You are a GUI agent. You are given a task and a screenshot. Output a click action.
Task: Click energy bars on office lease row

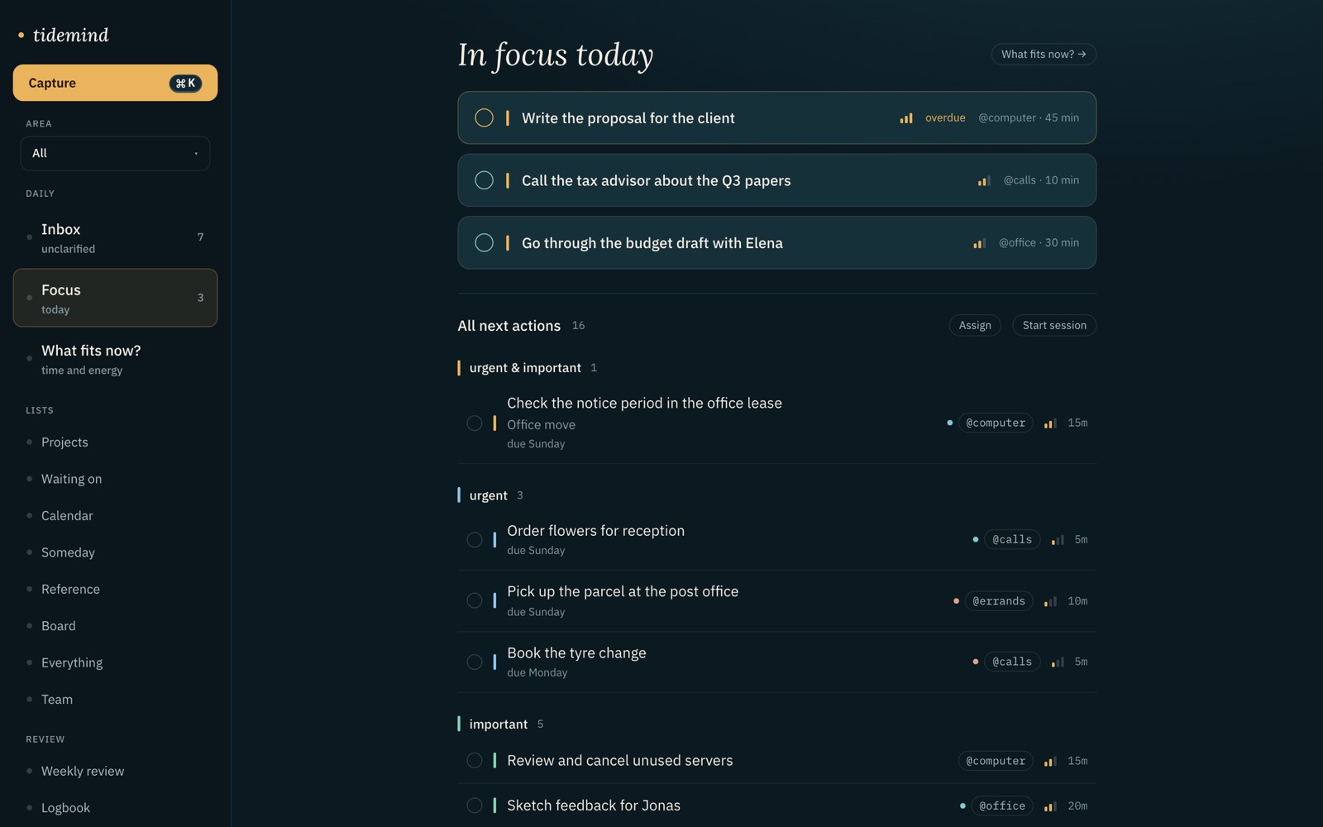coord(1050,423)
